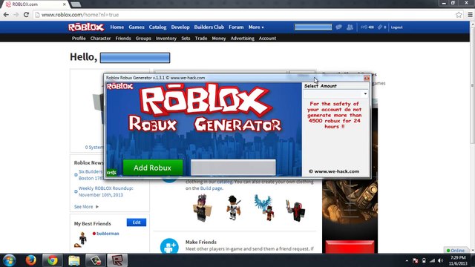The height and width of the screenshot is (267, 475).
Task: Open Friends in the sub-navigation
Action: pyautogui.click(x=123, y=39)
